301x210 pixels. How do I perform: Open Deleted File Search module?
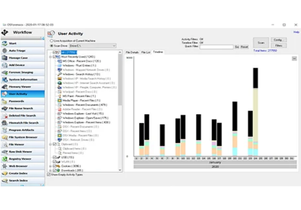22,116
